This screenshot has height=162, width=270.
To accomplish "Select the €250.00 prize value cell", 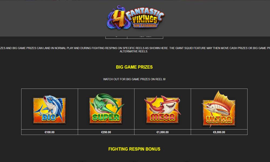I will point(106,132).
